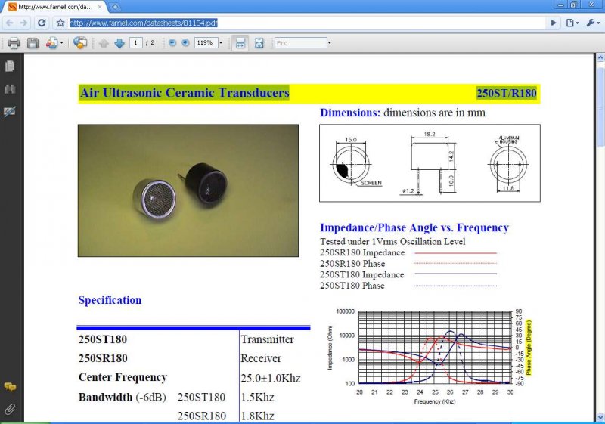The image size is (605, 424).
Task: Open the collaborate/share PDF menu icon
Action: pos(51,43)
